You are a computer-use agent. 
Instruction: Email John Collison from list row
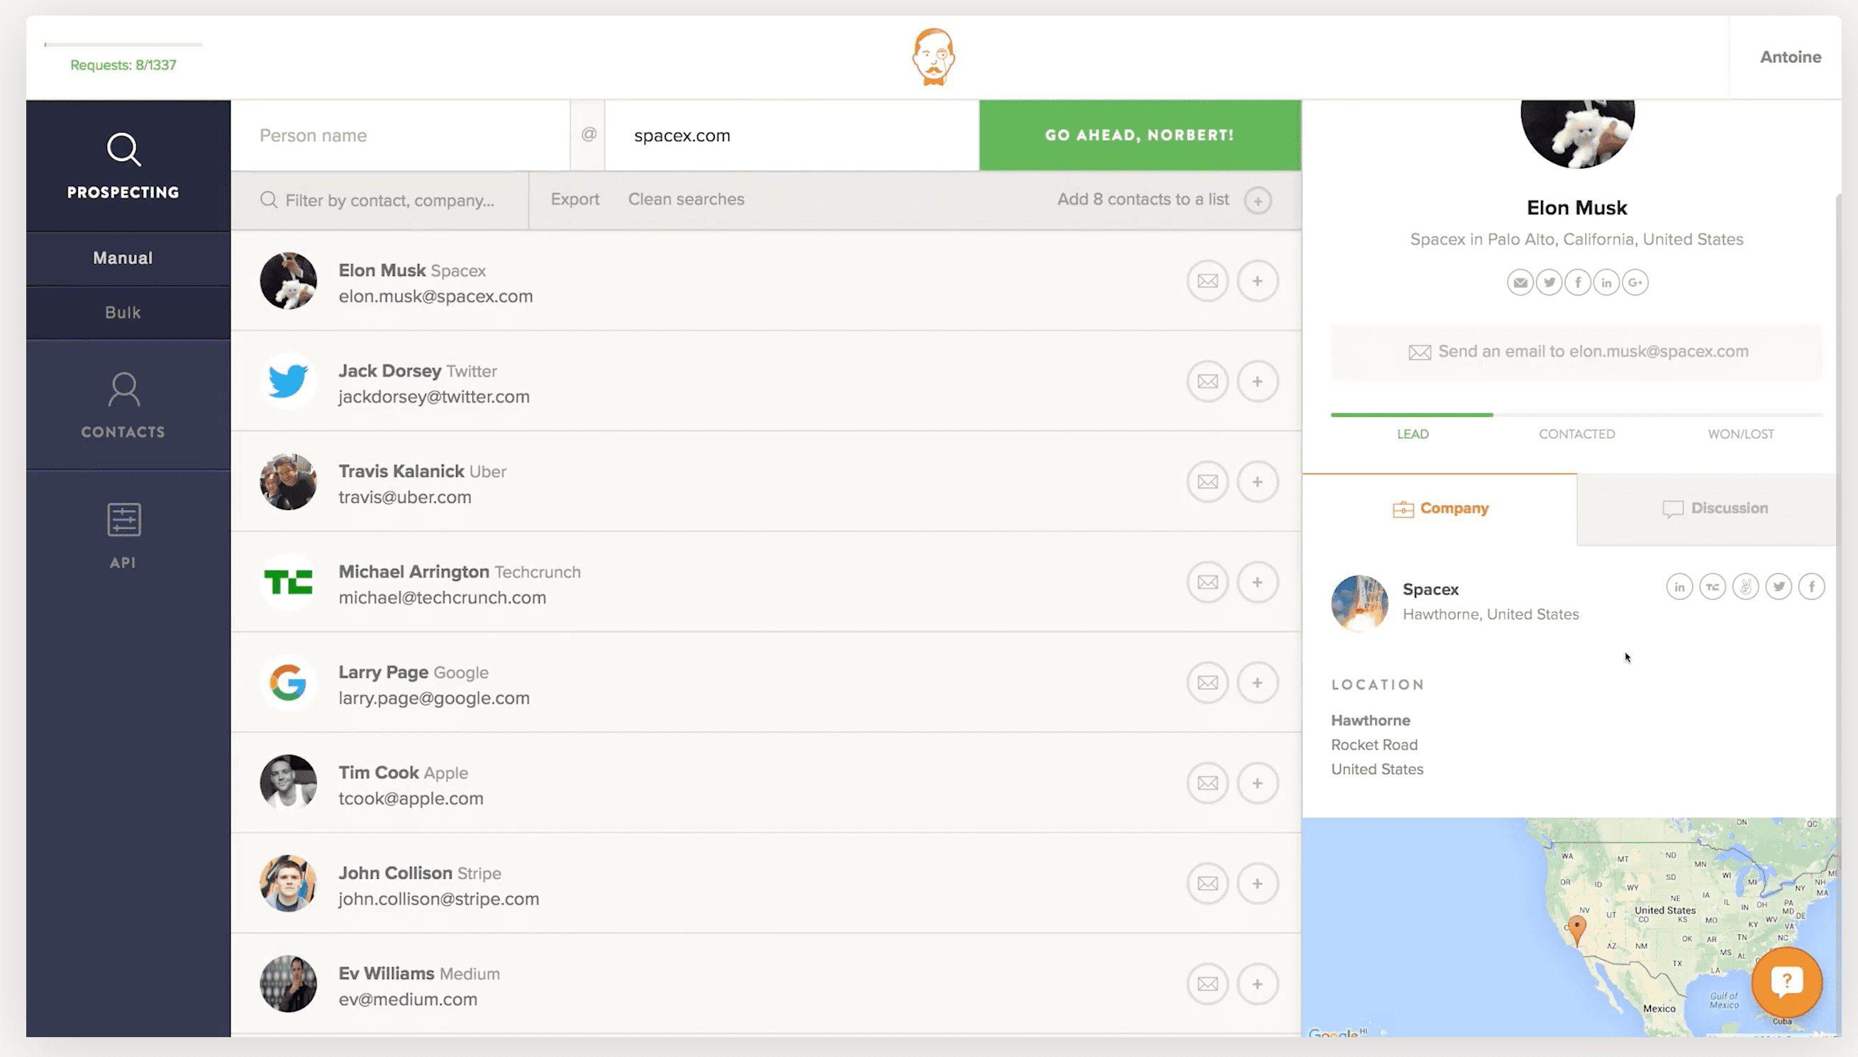(1207, 883)
